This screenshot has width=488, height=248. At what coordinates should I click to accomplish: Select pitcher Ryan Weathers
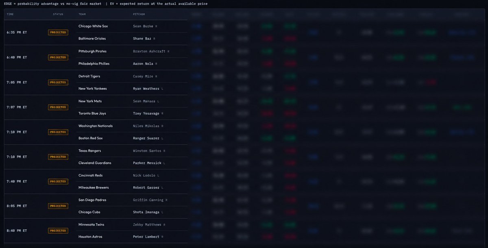pos(146,89)
